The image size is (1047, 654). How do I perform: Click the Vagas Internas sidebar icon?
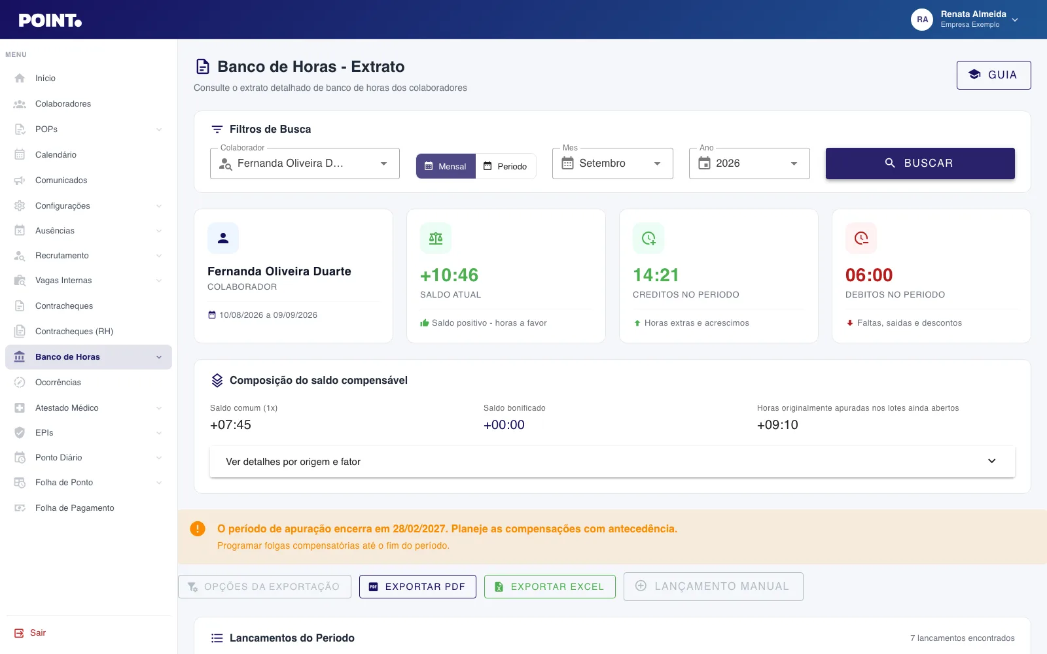coord(20,280)
